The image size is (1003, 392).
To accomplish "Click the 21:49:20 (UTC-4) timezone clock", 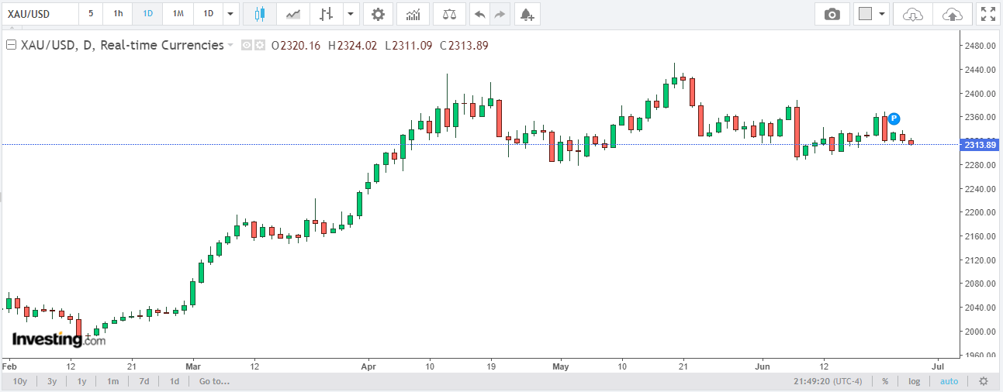I will 828,381.
